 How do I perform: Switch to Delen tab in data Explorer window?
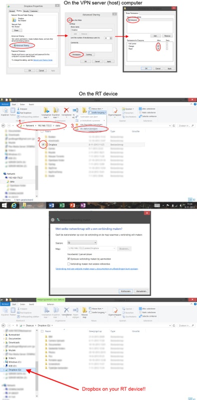[22, 104]
